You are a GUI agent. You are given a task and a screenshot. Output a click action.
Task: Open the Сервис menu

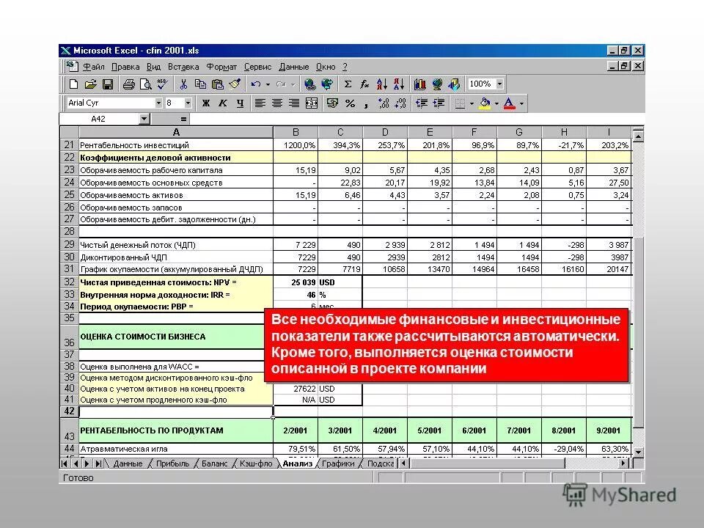click(x=257, y=67)
